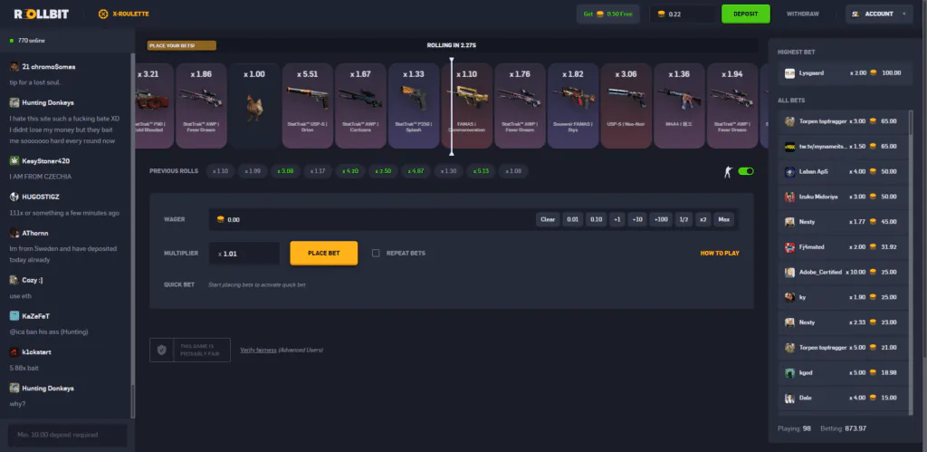Click Cozy :] chat avatar
This screenshot has height=452, width=927.
tap(14, 280)
